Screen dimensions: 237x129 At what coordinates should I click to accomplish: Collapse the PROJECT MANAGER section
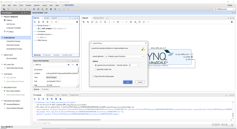pos(2,17)
